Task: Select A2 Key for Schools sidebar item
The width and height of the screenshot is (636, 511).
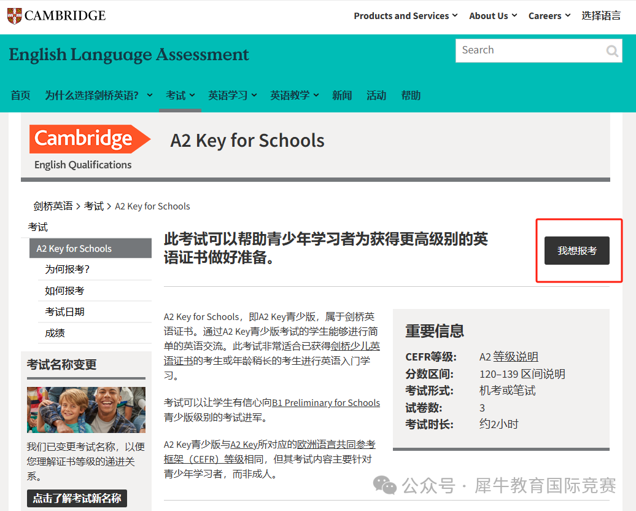Action: pyautogui.click(x=90, y=248)
